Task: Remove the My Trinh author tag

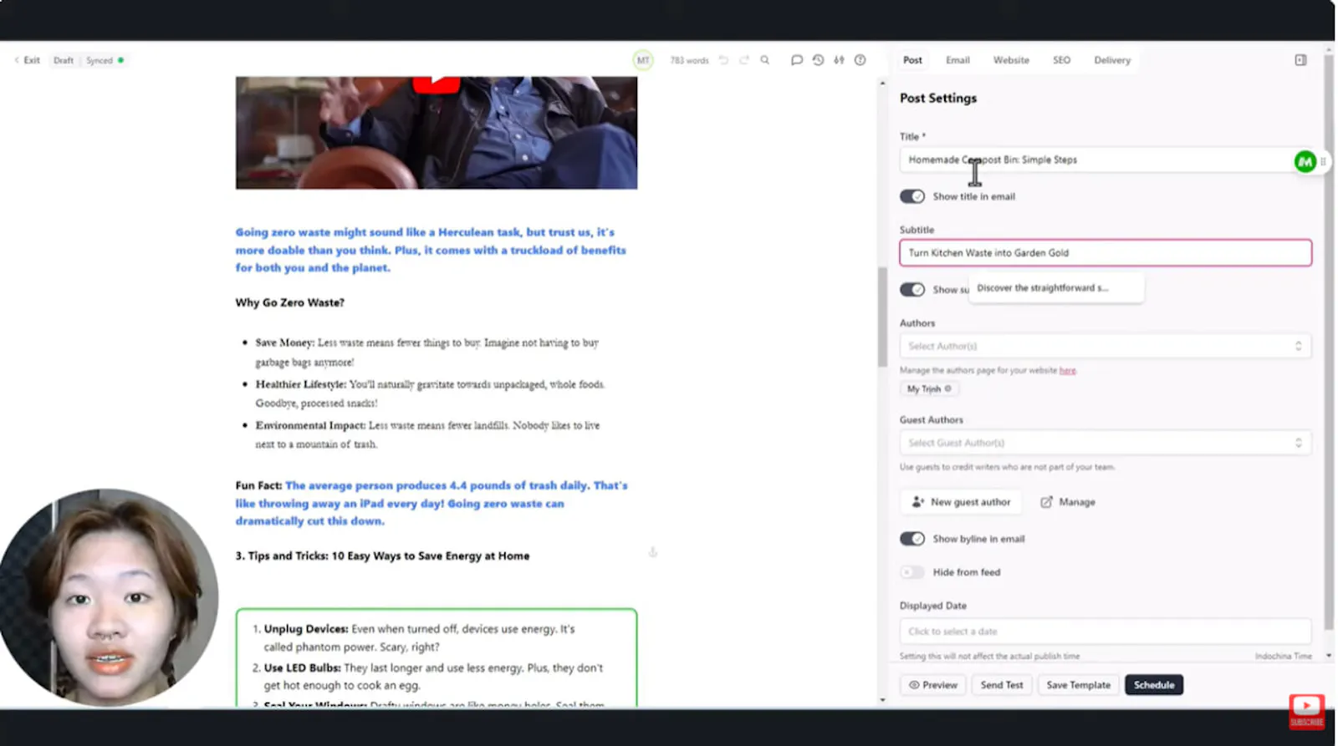Action: 947,389
